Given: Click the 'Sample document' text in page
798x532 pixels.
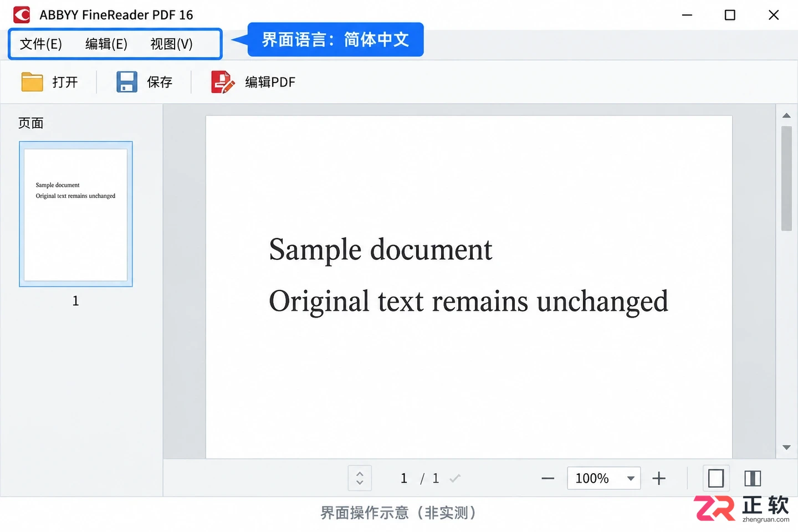Looking at the screenshot, I should point(381,250).
